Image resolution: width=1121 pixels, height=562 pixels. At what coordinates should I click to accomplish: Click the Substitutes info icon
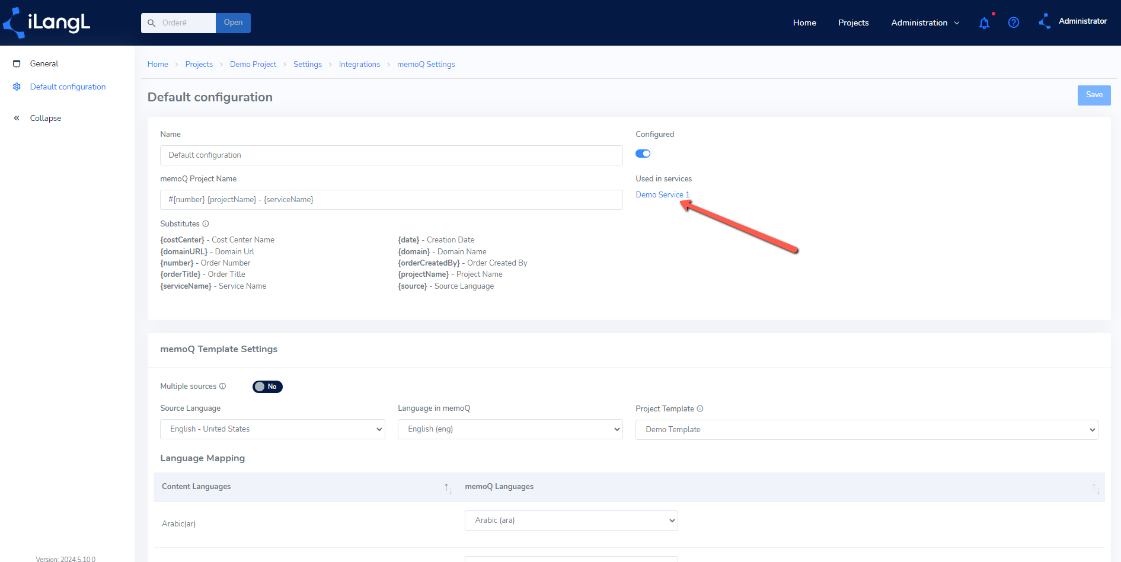click(206, 223)
